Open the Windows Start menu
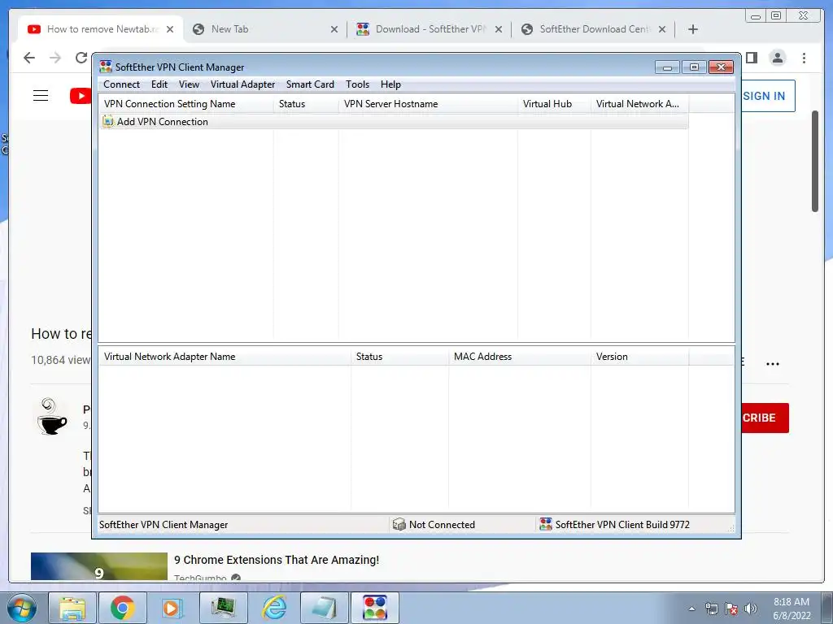The width and height of the screenshot is (833, 624). click(21, 608)
